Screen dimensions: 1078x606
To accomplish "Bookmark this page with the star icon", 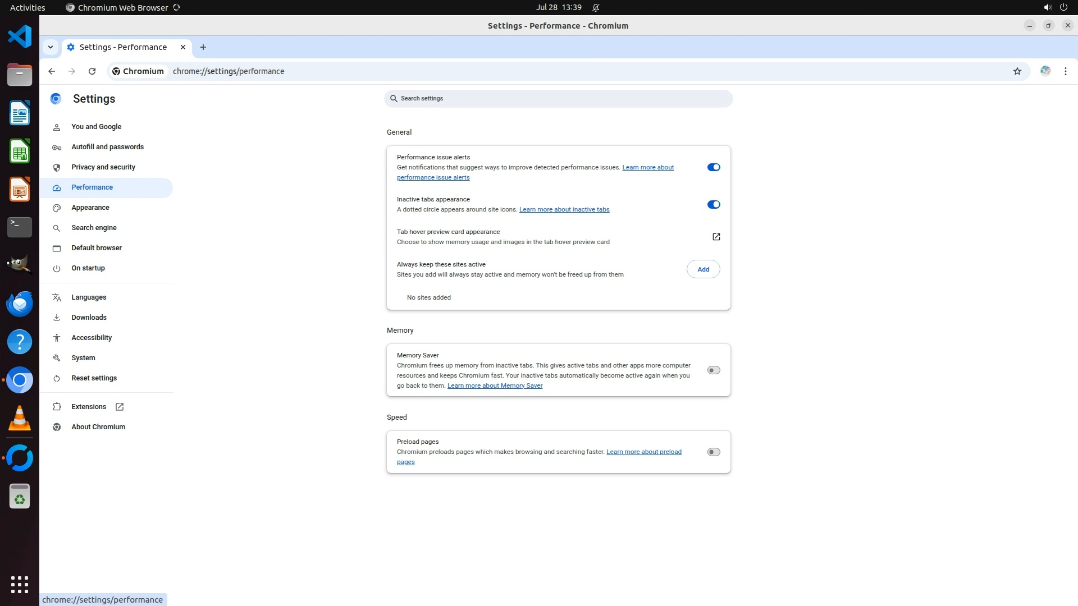I will pos(1017,71).
